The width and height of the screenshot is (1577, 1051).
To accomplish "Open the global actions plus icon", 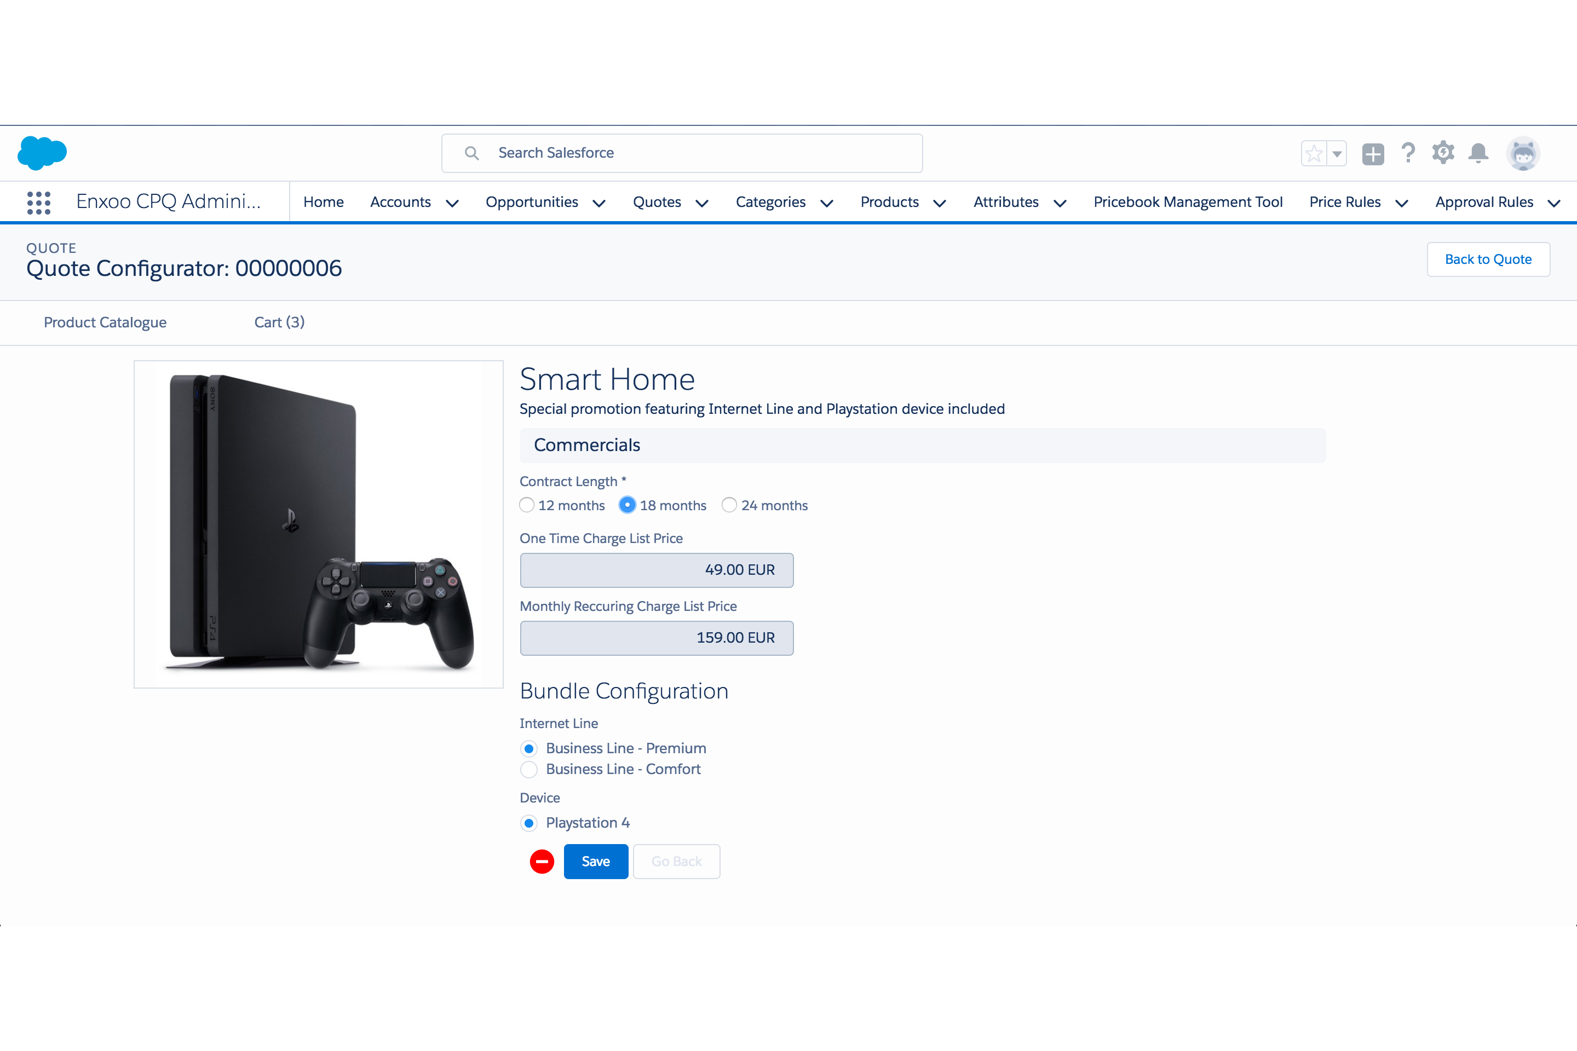I will click(x=1373, y=153).
